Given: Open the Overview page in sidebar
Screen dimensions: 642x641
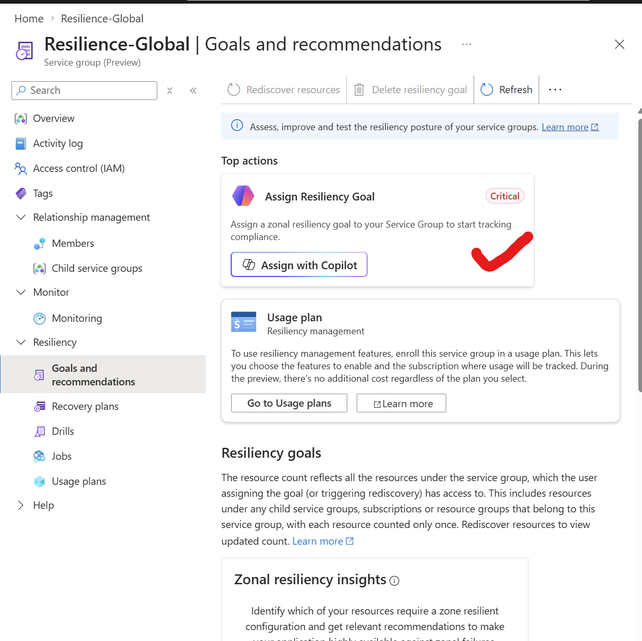Looking at the screenshot, I should (54, 118).
